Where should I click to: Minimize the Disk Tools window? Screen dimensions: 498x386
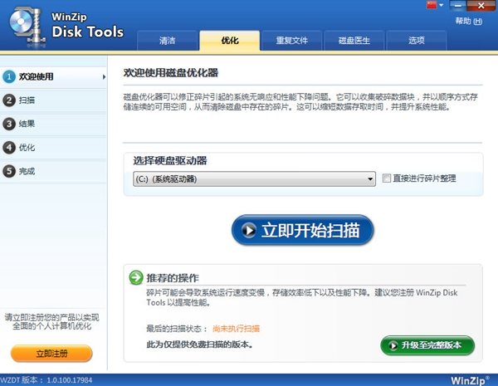457,6
